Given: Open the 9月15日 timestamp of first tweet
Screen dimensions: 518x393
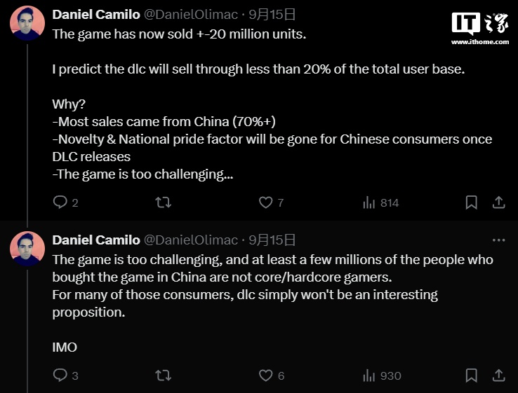Looking at the screenshot, I should pos(272,15).
